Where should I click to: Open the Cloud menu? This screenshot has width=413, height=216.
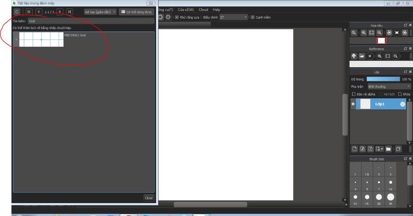(x=203, y=10)
